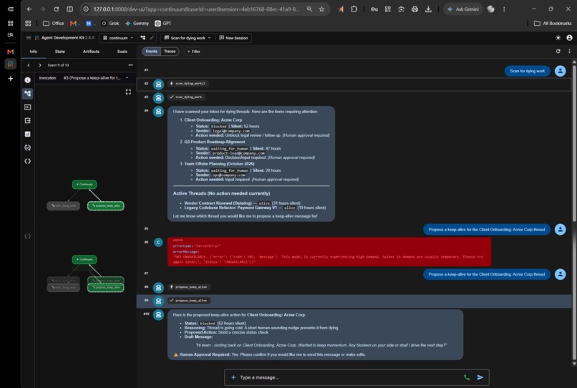The height and width of the screenshot is (388, 577).
Task: Click the browser print icon
Action: click(414, 9)
